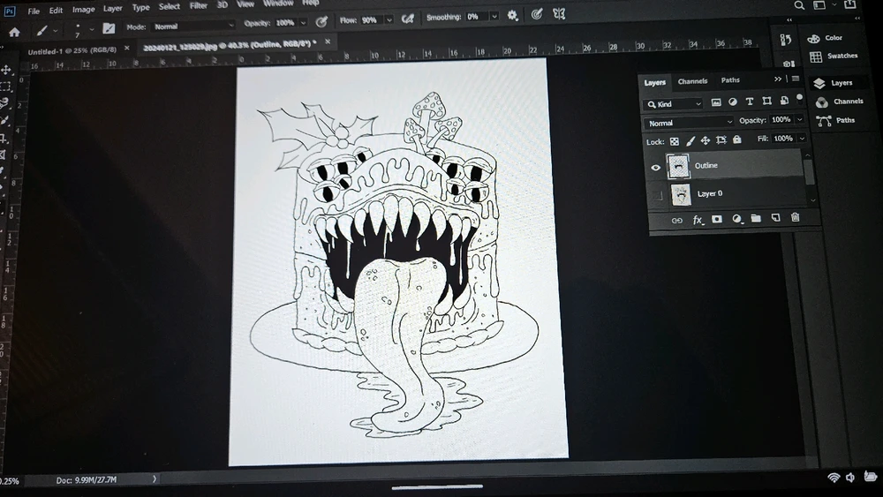Open the Flow value dropdown arrow
Viewport: 883px width, 497px height.
[389, 19]
